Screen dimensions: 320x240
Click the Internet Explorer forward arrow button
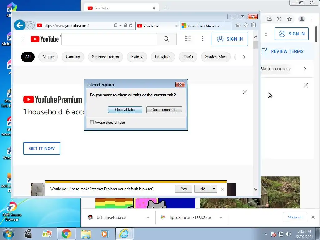(30, 25)
